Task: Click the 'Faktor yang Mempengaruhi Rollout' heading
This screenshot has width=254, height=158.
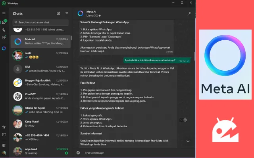Action: coord(102,108)
